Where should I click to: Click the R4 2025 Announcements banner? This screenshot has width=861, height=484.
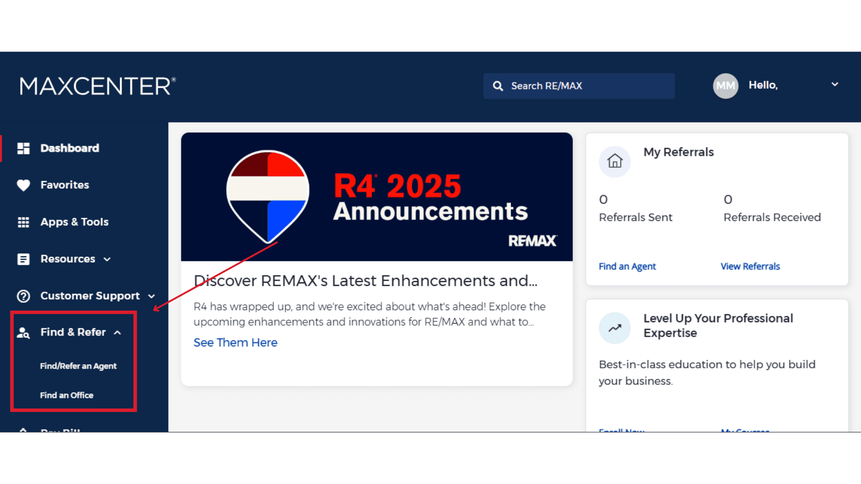377,197
